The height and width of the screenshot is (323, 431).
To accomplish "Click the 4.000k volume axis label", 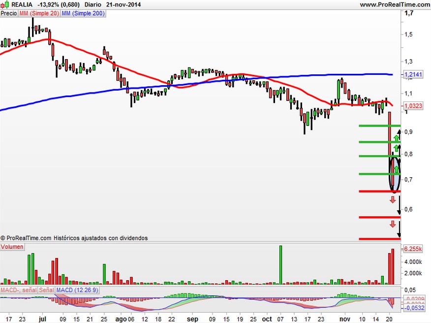I will pyautogui.click(x=413, y=262).
